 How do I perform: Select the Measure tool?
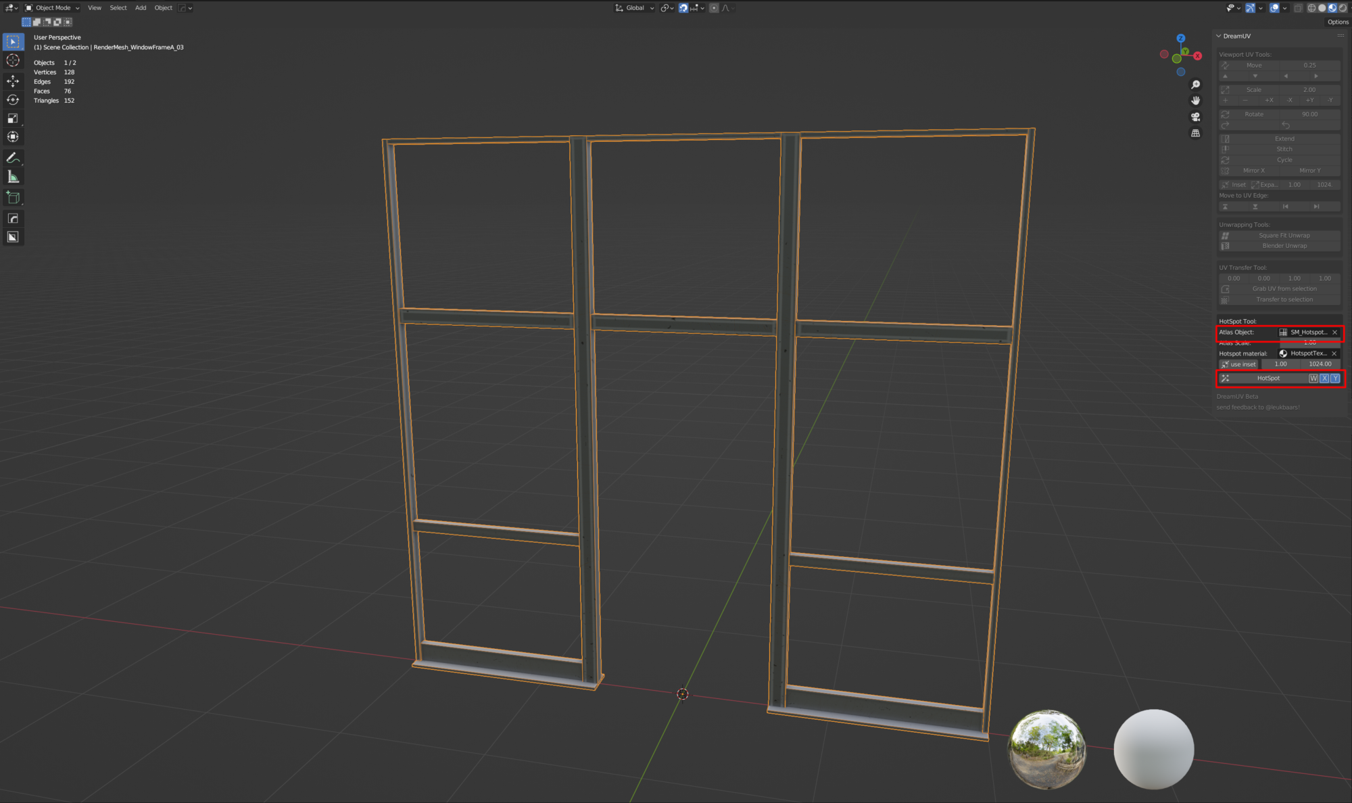pyautogui.click(x=13, y=176)
